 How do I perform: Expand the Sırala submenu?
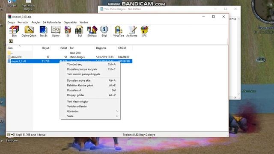pyautogui.click(x=90, y=116)
